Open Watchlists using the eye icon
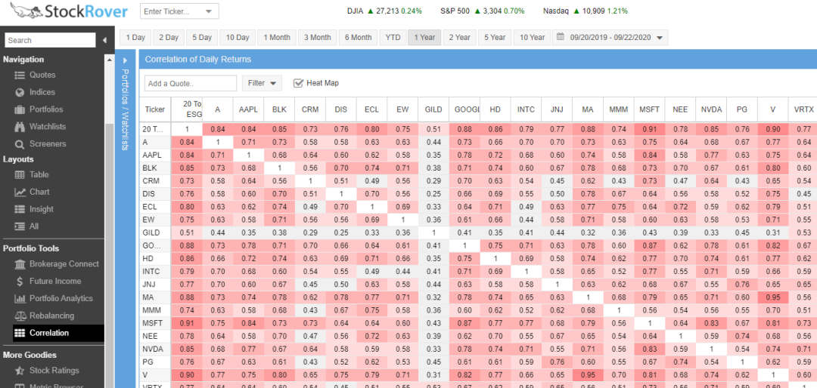The width and height of the screenshot is (817, 388). pos(20,127)
